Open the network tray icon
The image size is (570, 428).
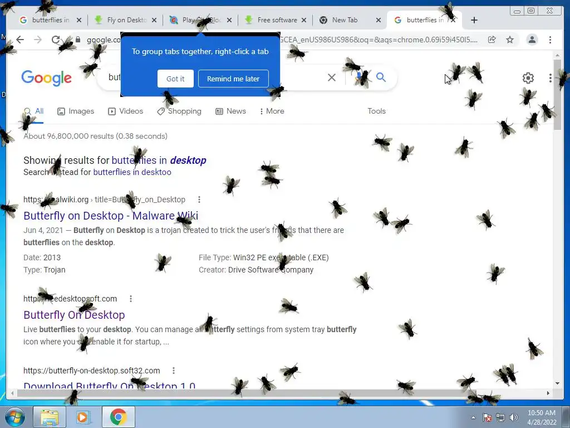[500, 417]
